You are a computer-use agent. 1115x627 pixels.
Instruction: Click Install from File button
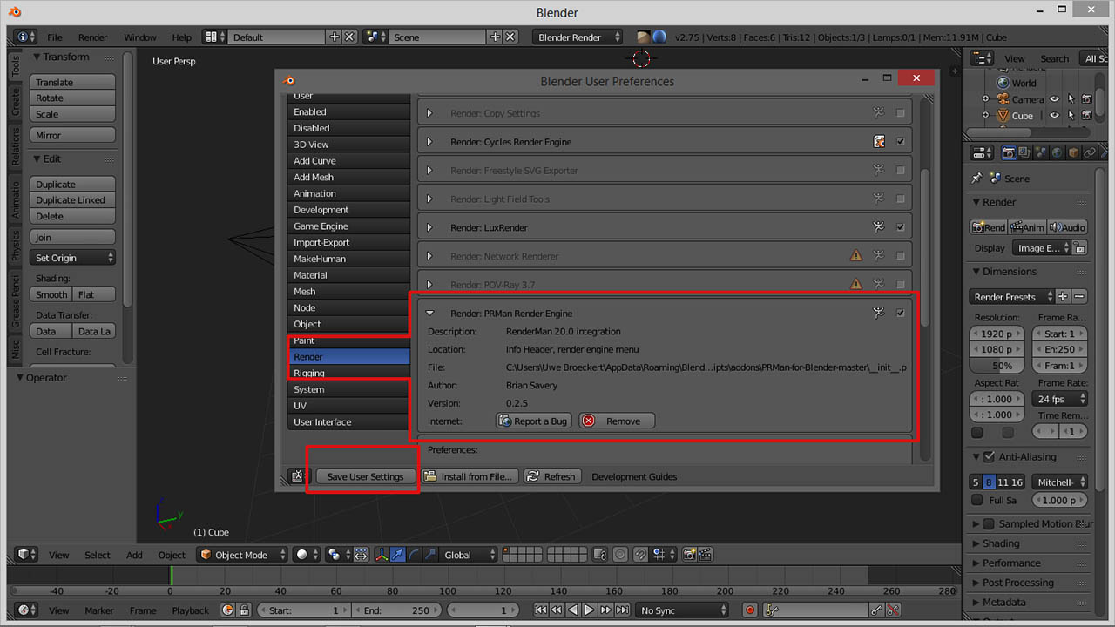point(470,476)
